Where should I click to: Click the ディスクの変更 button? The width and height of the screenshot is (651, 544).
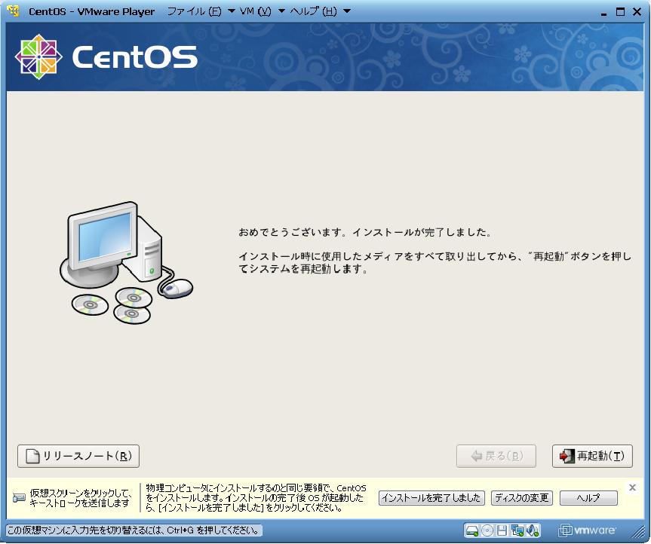click(522, 498)
